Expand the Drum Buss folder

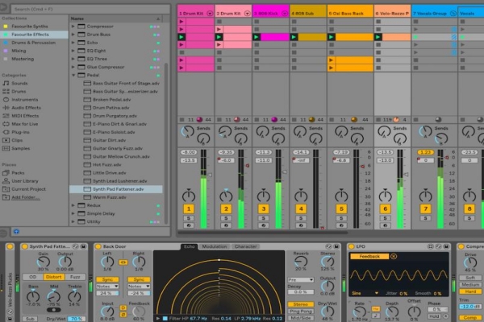tap(73, 35)
